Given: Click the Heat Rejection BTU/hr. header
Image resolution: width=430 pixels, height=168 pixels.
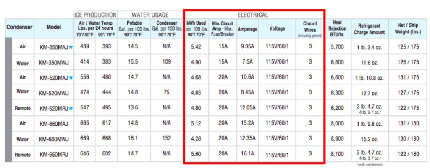Looking at the screenshot, I should [337, 28].
